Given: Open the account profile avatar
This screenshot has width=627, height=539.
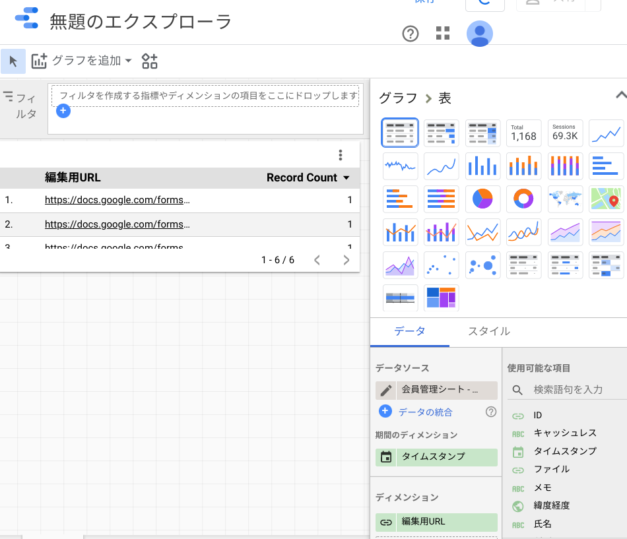Looking at the screenshot, I should [x=479, y=34].
